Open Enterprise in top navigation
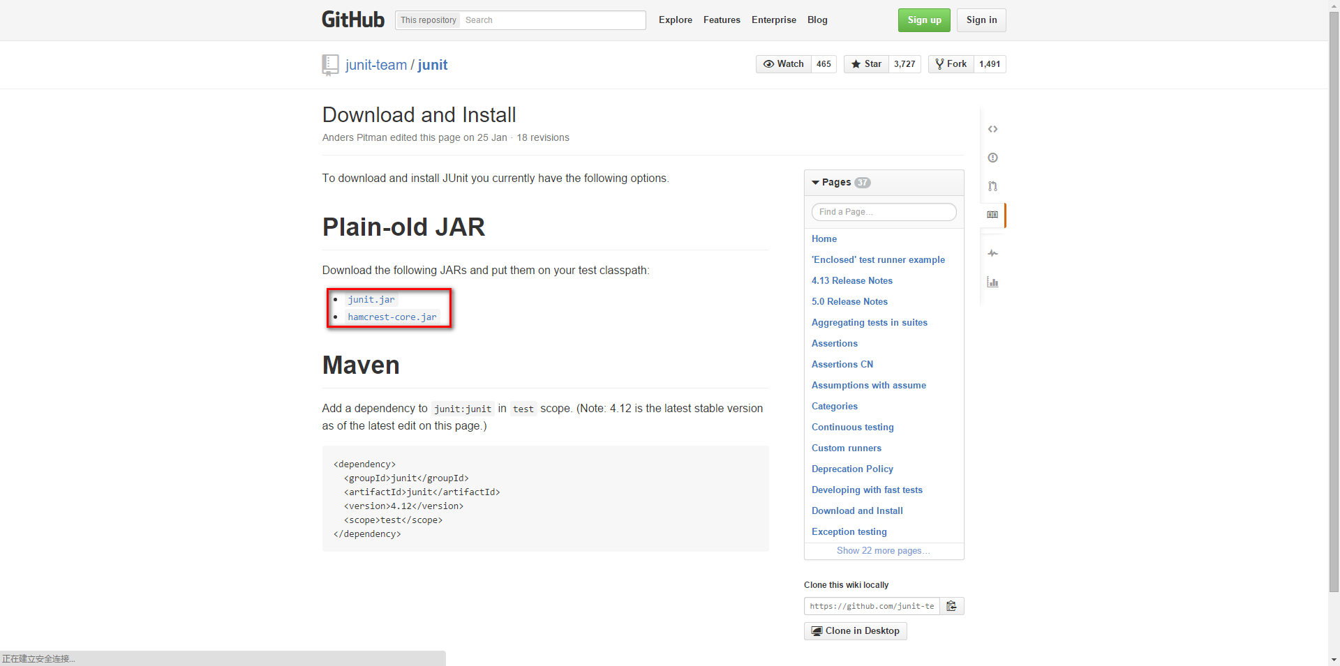 (x=774, y=20)
